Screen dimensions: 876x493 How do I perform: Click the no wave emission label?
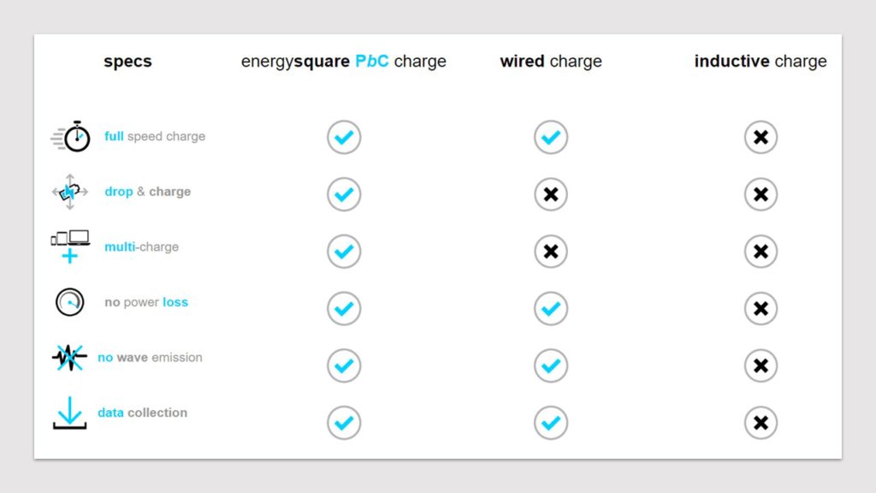150,357
